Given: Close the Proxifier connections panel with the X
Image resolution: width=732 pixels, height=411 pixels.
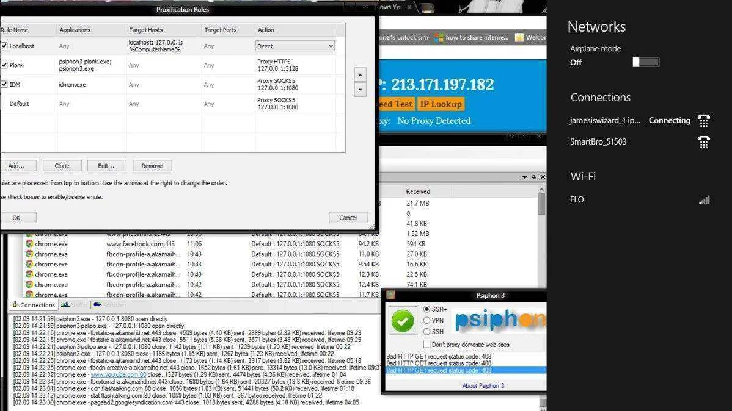Looking at the screenshot, I should (x=543, y=177).
